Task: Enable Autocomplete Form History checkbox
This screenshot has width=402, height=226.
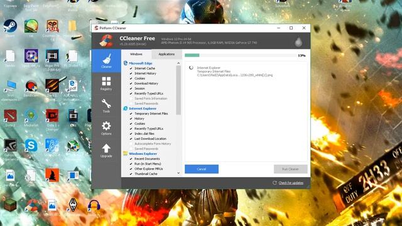Action: 131,144
